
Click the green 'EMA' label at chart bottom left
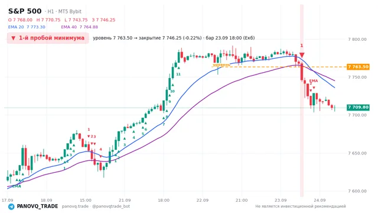(x=17, y=186)
